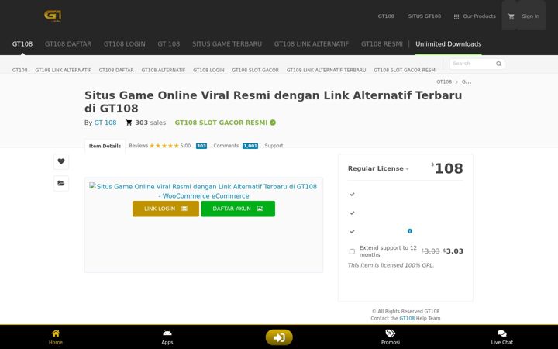The height and width of the screenshot is (349, 558).
Task: Click the search magnifier icon
Action: (x=498, y=64)
